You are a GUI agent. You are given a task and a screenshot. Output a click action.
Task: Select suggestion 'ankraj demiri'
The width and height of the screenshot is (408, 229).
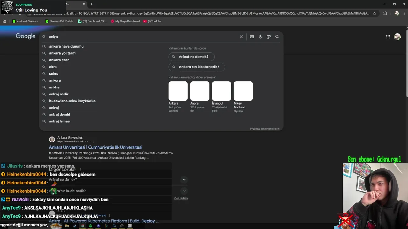pos(60,114)
